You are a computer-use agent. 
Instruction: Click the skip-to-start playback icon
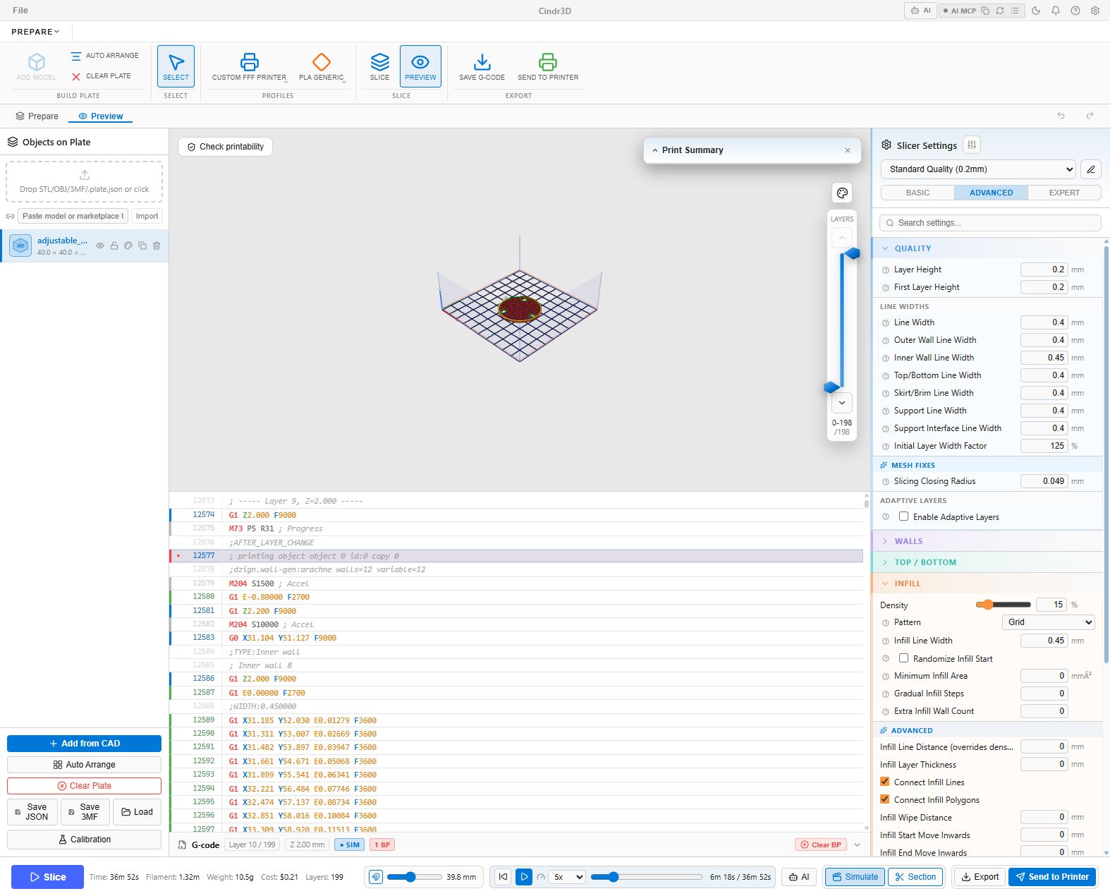pyautogui.click(x=503, y=877)
